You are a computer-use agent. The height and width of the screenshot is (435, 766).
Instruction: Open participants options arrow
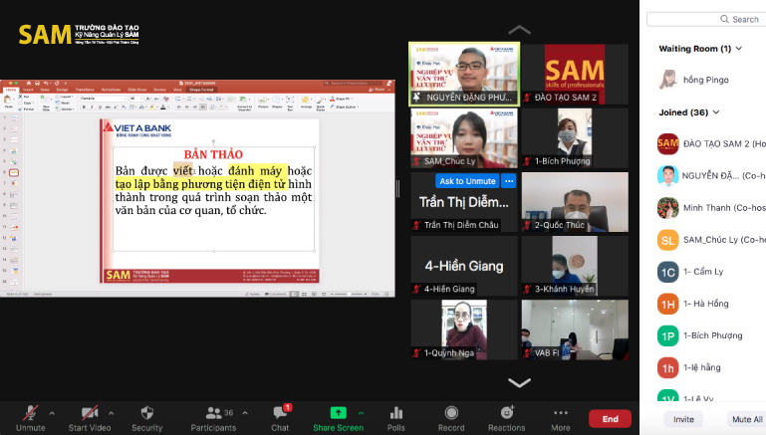tap(245, 413)
